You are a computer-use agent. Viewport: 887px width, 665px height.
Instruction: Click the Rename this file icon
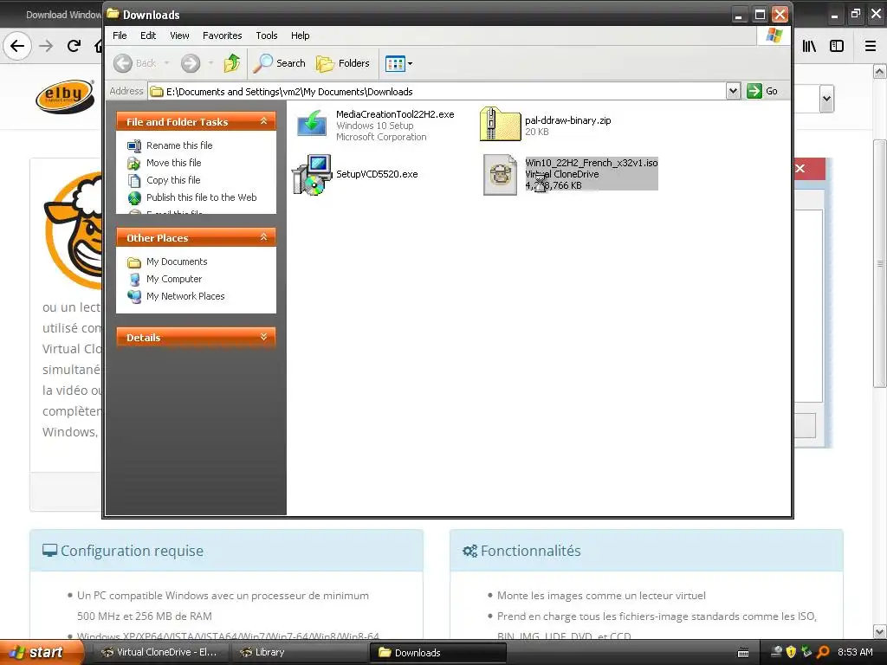[x=134, y=145]
